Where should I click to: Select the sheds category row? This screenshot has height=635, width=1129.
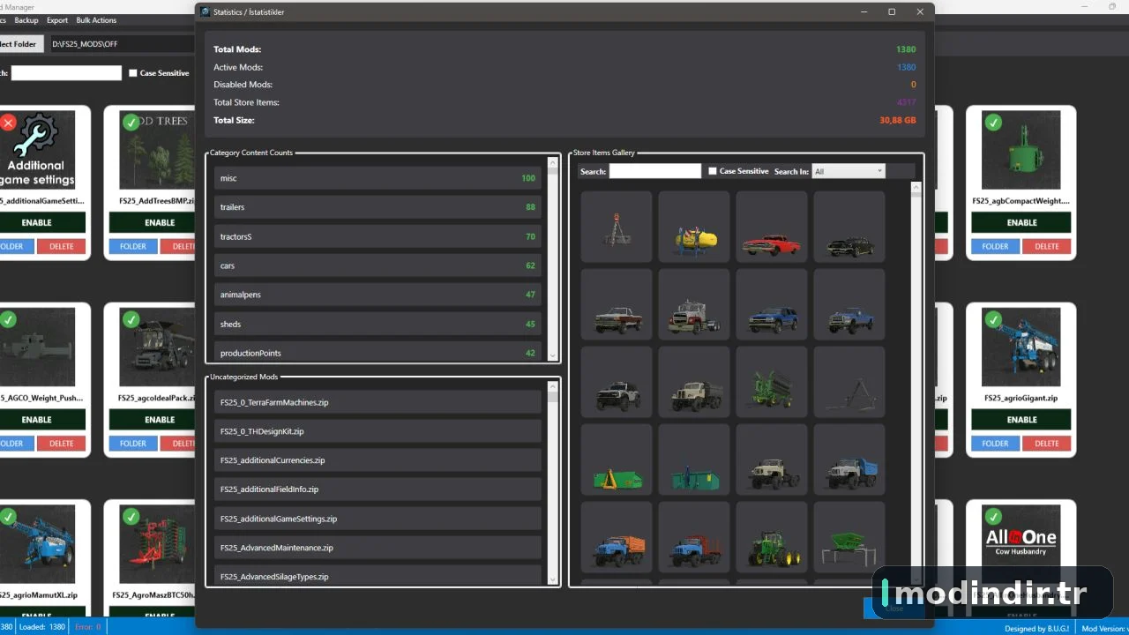tap(378, 324)
